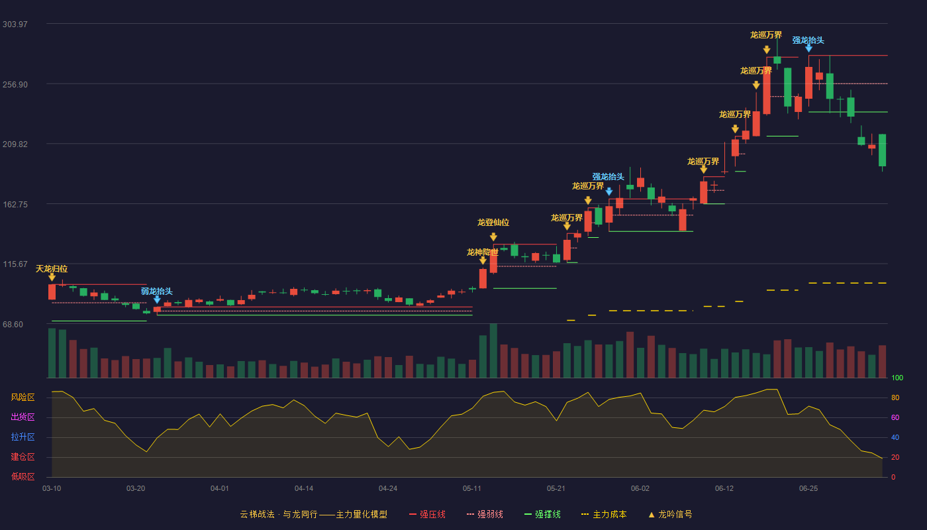Image resolution: width=927 pixels, height=530 pixels.
Task: Hide the 强撑线 legend series
Action: (x=542, y=514)
